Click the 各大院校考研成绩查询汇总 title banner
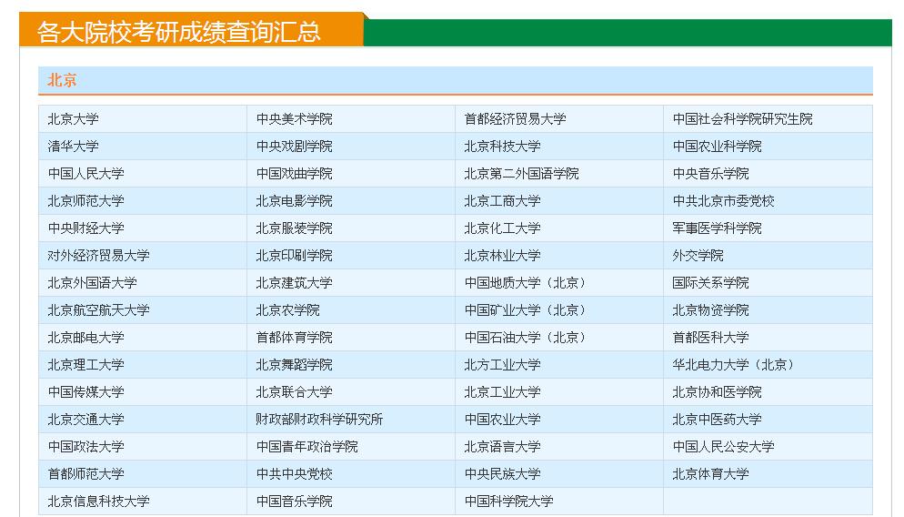This screenshot has height=517, width=904. click(179, 32)
